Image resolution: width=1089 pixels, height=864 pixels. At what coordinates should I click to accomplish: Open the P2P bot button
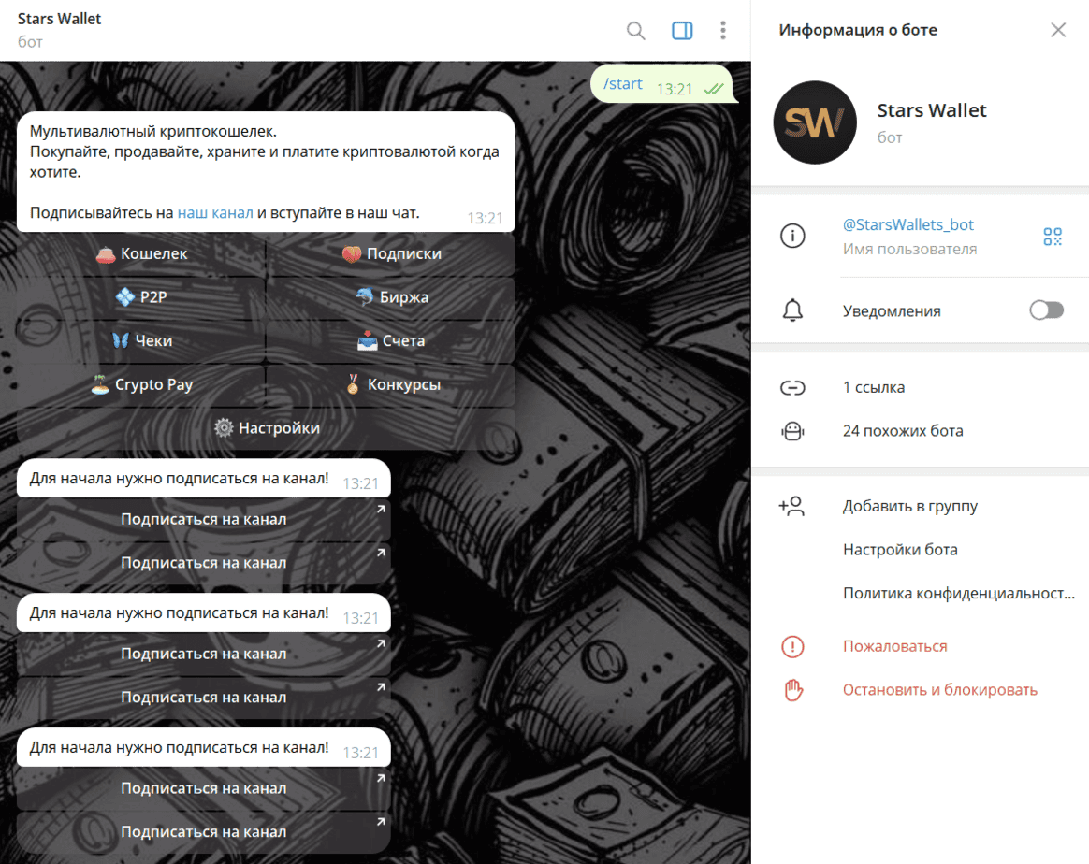[x=141, y=297]
